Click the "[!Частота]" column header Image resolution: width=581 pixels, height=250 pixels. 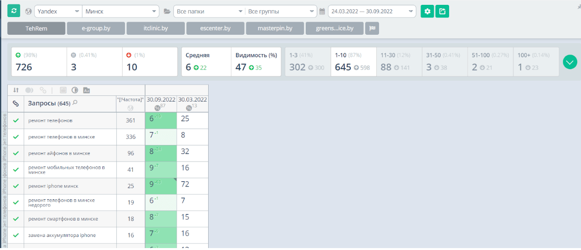click(x=130, y=103)
